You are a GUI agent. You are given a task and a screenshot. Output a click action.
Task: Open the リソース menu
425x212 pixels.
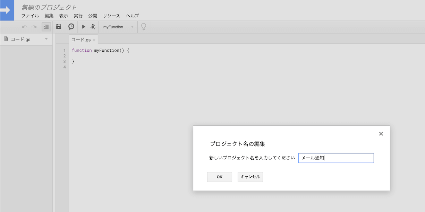coord(111,16)
